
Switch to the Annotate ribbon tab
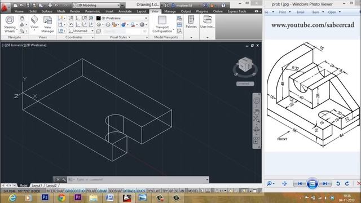click(125, 11)
